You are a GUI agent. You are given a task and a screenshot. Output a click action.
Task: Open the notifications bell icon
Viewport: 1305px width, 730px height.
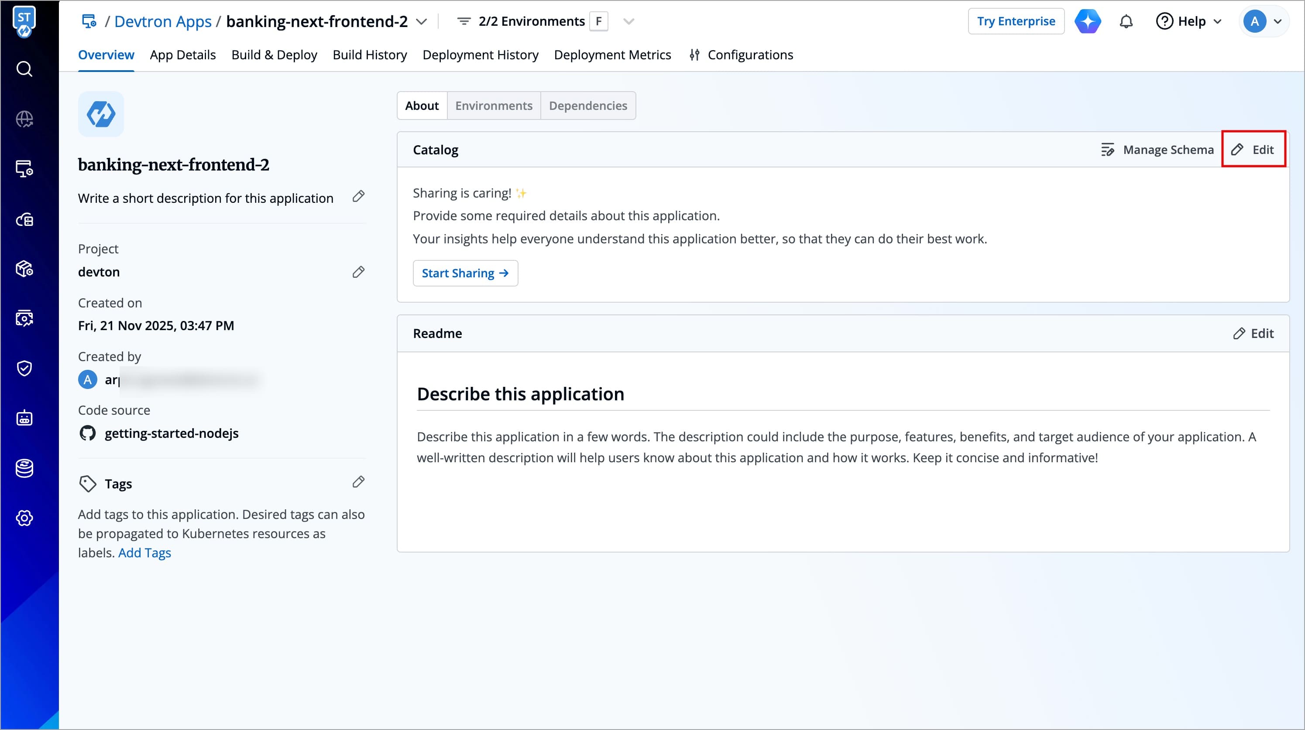[x=1126, y=22]
